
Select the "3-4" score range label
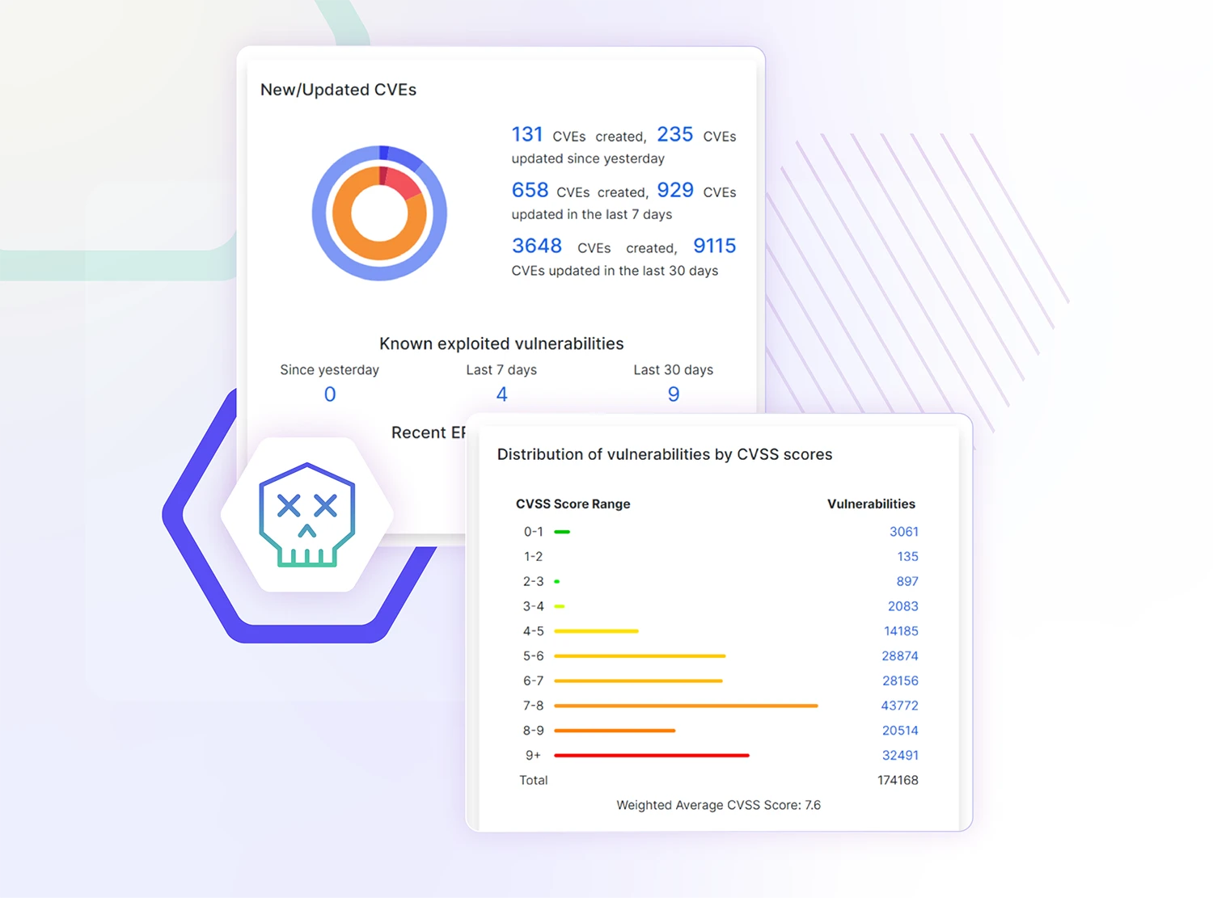click(x=534, y=606)
